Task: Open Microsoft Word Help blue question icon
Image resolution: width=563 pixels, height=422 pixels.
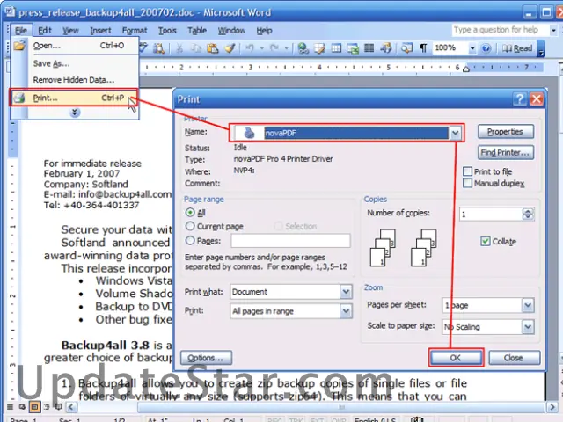Action: 486,48
